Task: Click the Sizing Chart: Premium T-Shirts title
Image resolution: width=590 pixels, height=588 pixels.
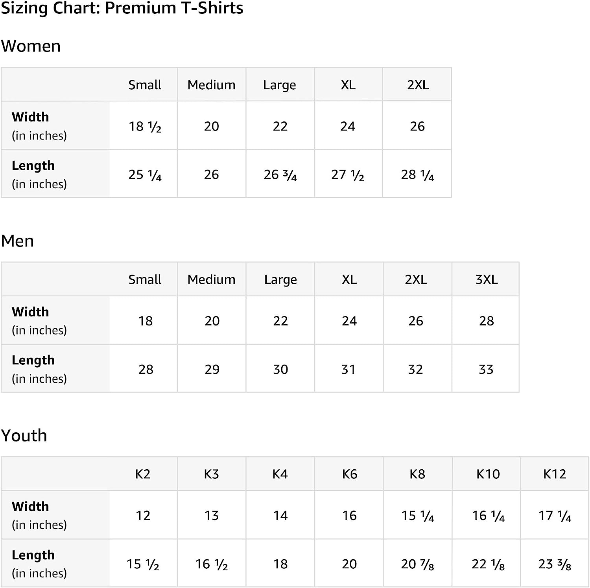Action: pyautogui.click(x=122, y=8)
